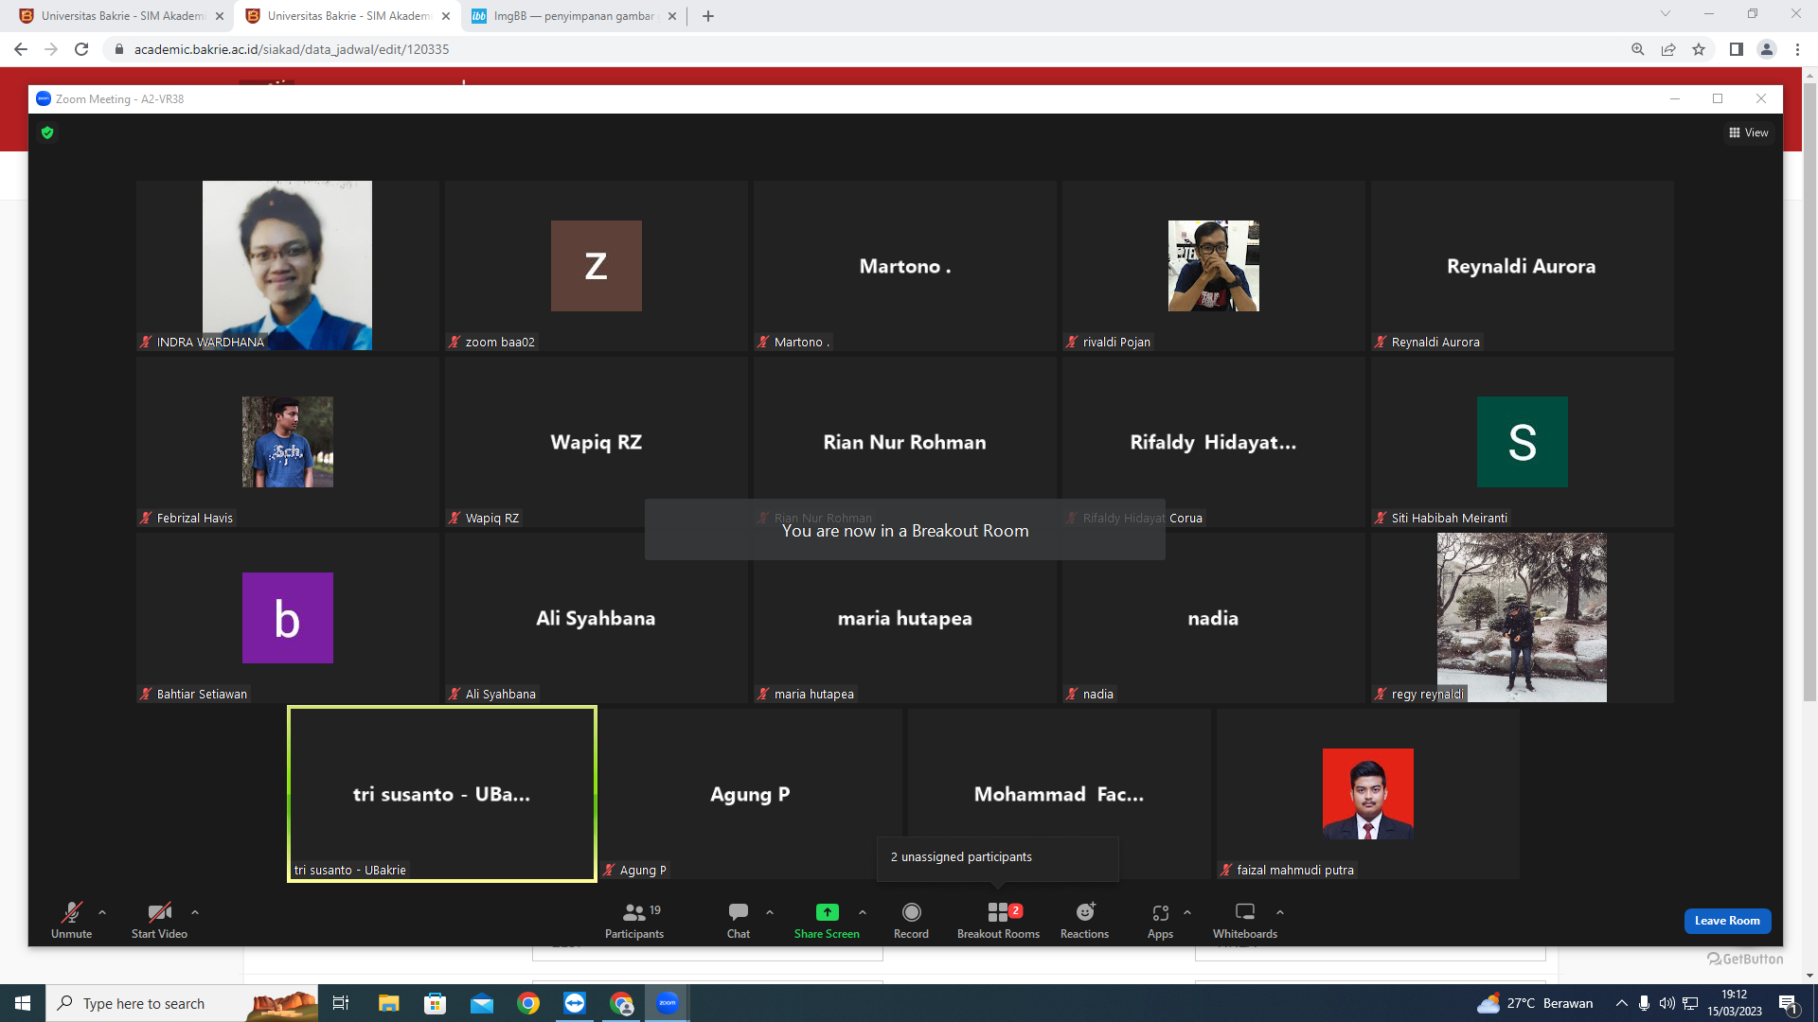
Task: Expand Whiteboards options arrow
Action: tap(1280, 912)
